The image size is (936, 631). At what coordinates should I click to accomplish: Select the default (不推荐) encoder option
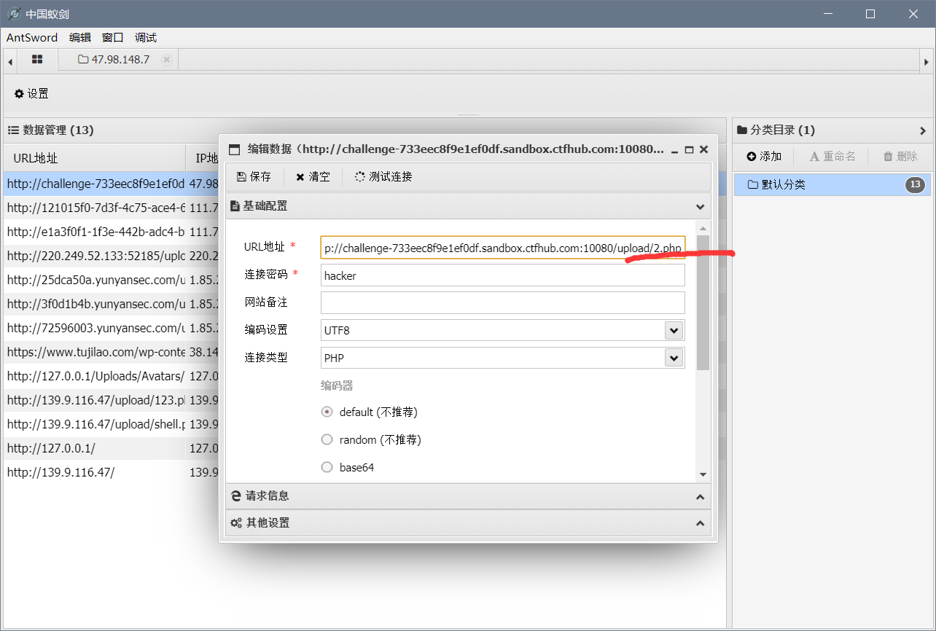(327, 412)
